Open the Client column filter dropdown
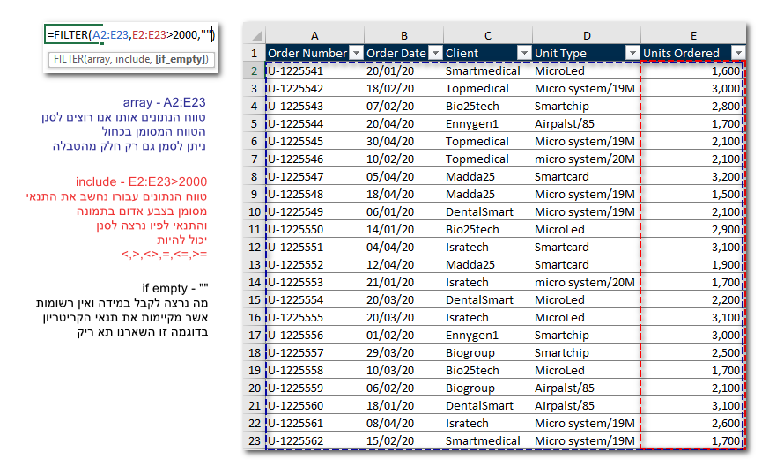 (x=524, y=53)
